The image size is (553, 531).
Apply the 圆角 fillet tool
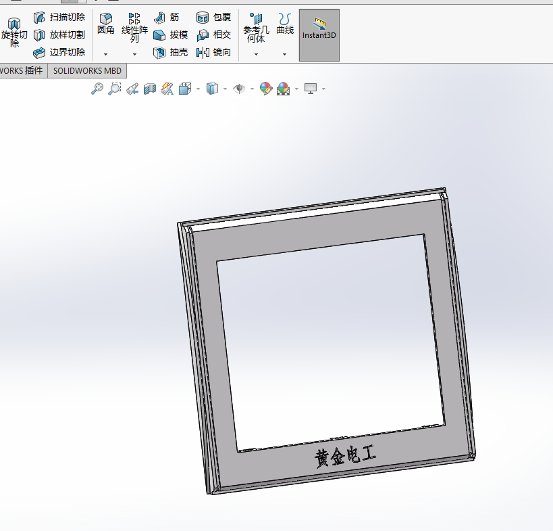coord(106,24)
